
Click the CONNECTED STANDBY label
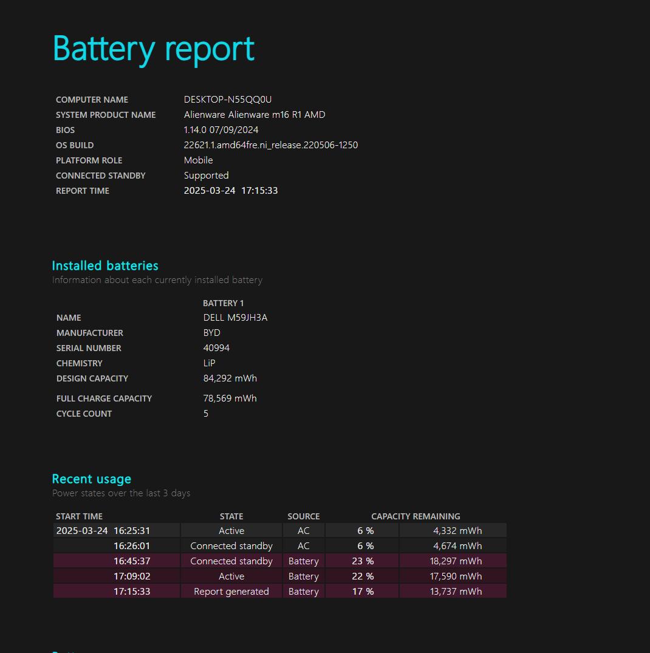point(100,176)
